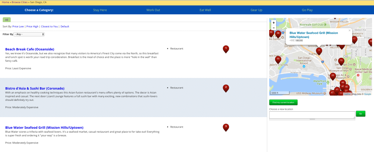
Task: Click 'San Diego, CA' breadcrumb text
Action: click(x=39, y=2)
